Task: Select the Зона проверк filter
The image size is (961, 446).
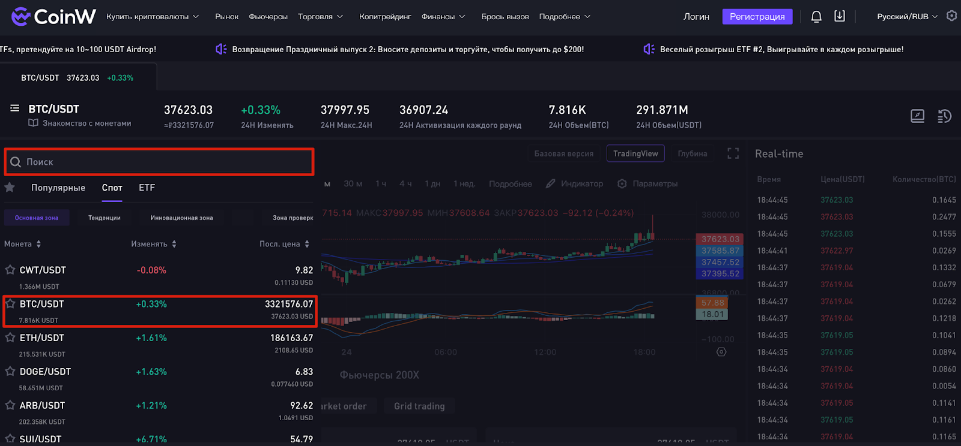Action: (293, 218)
